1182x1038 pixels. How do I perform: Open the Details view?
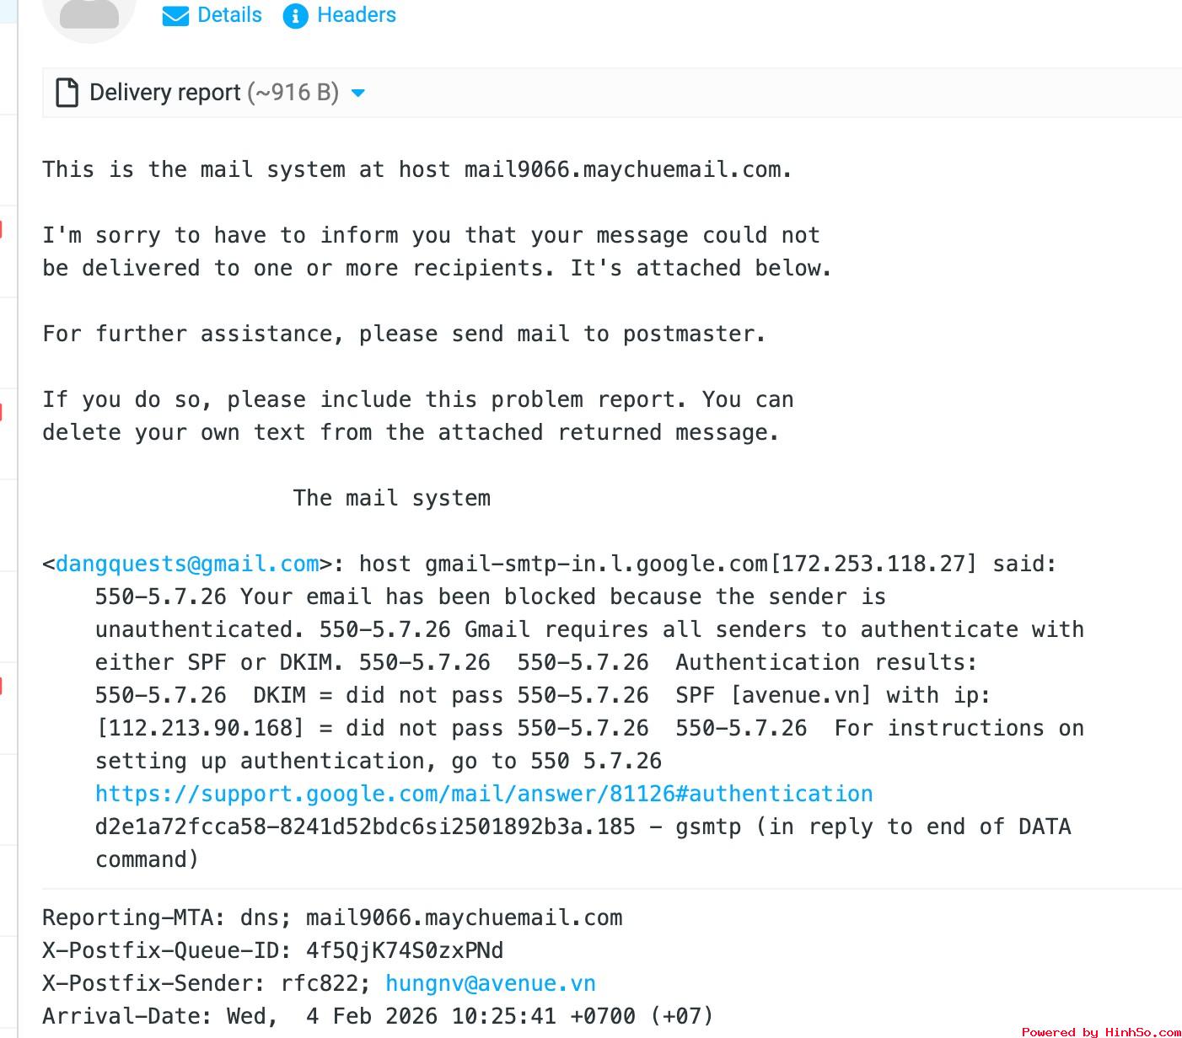pyautogui.click(x=229, y=15)
